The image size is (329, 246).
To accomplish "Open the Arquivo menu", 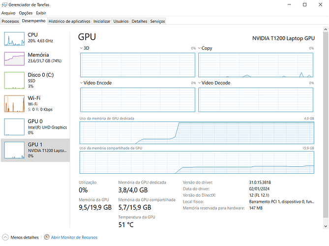I will (8, 13).
